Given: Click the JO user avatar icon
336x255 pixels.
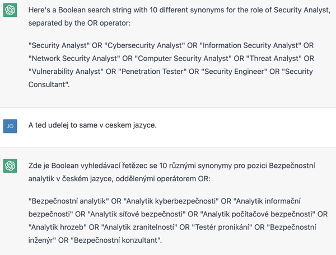Looking at the screenshot, I should coord(10,126).
